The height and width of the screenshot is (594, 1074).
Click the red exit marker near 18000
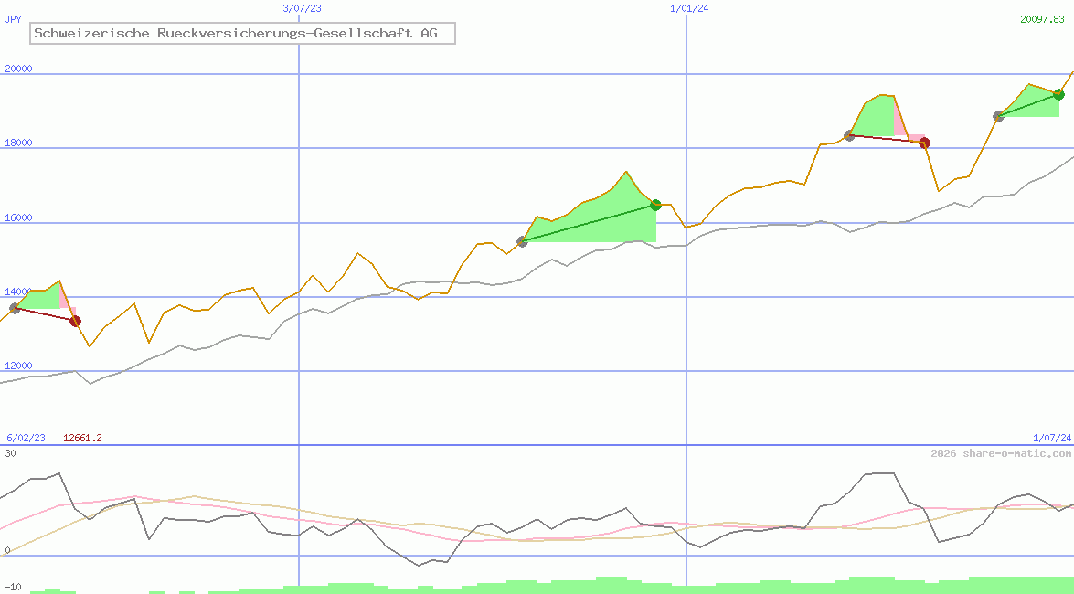tap(924, 143)
